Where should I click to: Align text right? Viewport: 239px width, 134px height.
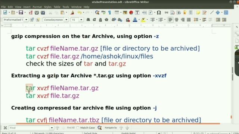(183, 20)
